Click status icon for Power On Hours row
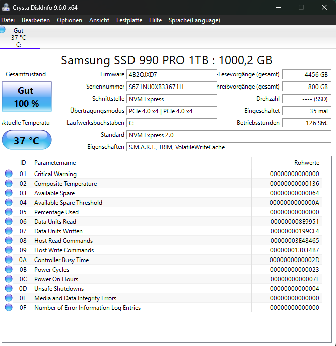The image size is (336, 346). (9, 279)
